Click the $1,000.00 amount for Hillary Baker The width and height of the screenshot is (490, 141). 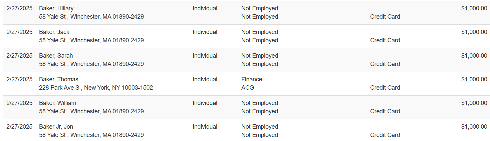[474, 8]
